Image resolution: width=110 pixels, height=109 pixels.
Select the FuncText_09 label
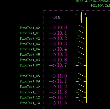[x=30, y=81]
